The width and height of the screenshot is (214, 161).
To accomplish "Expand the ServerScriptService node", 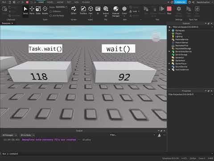I will tap(169, 51).
